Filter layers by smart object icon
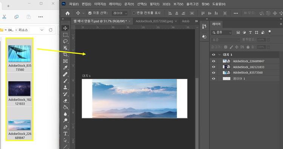 coord(263,32)
